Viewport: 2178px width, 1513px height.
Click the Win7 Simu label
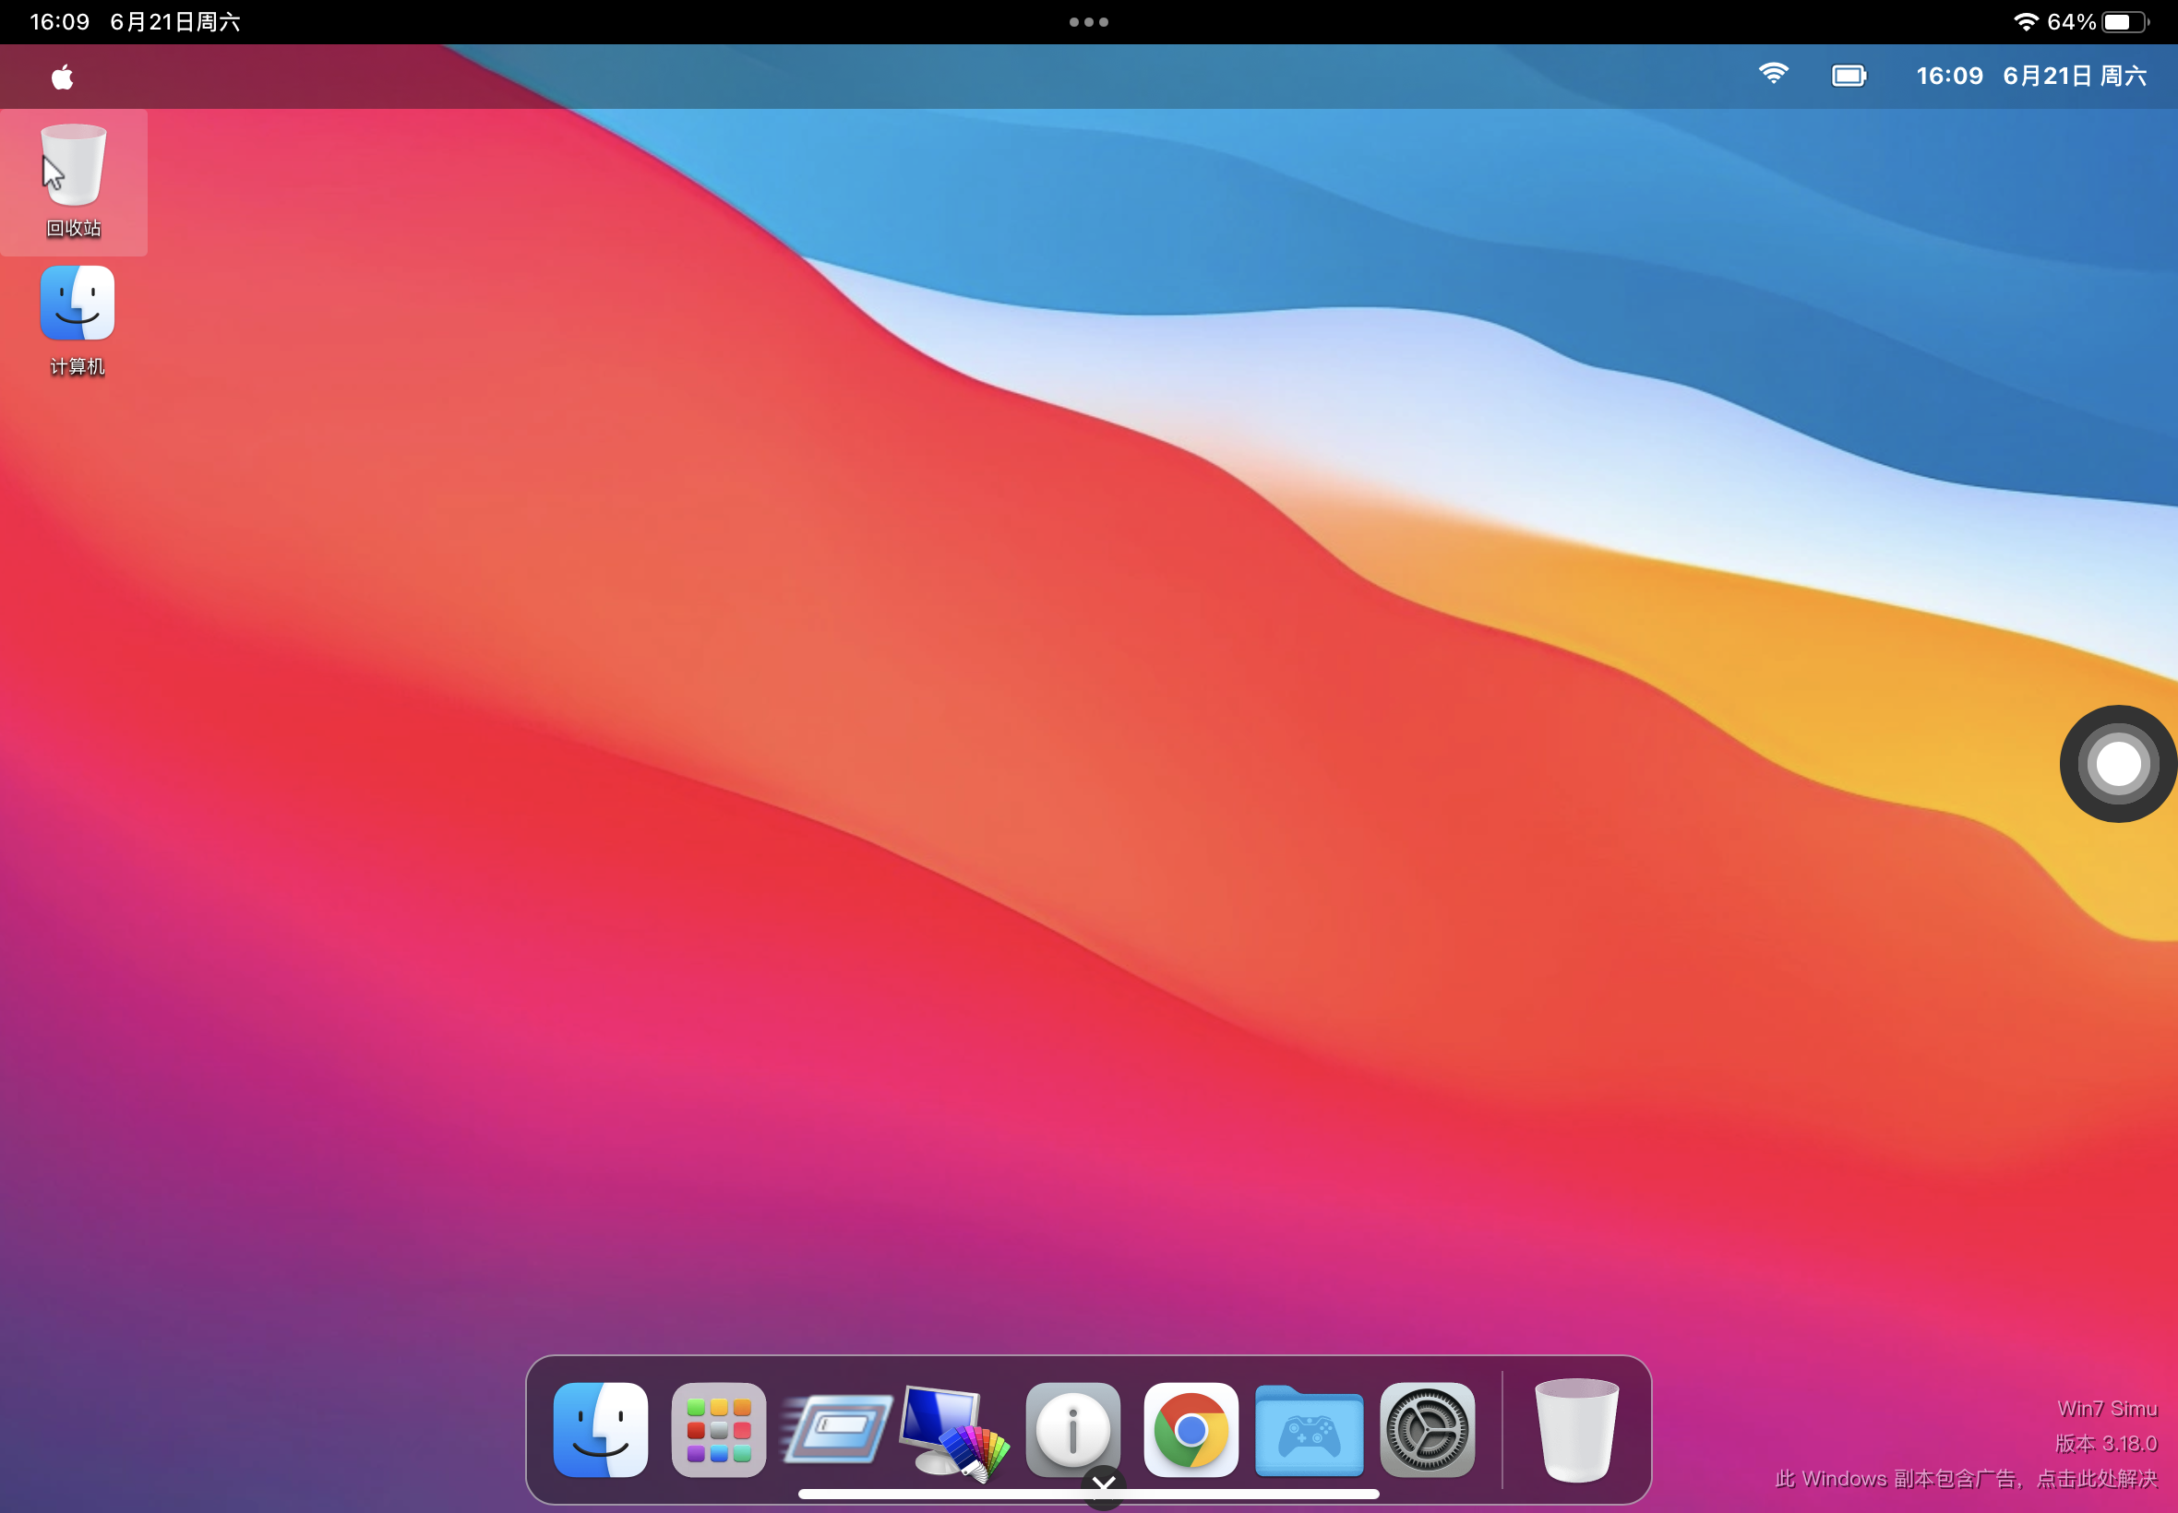coord(2107,1408)
